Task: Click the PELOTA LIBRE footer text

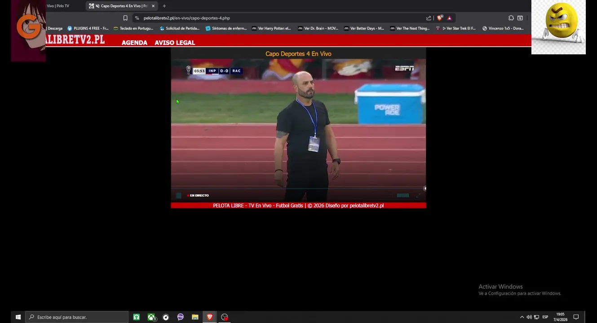Action: click(298, 205)
